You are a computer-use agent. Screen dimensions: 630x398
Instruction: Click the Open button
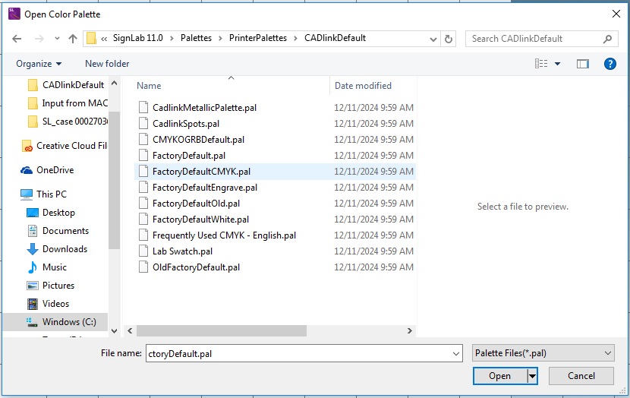500,376
